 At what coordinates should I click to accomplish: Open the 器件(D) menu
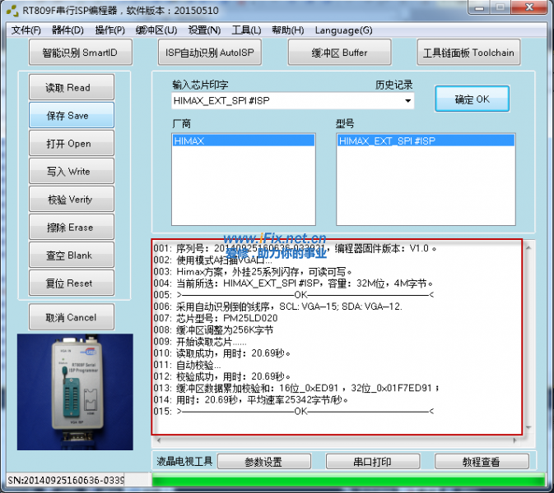coord(68,30)
